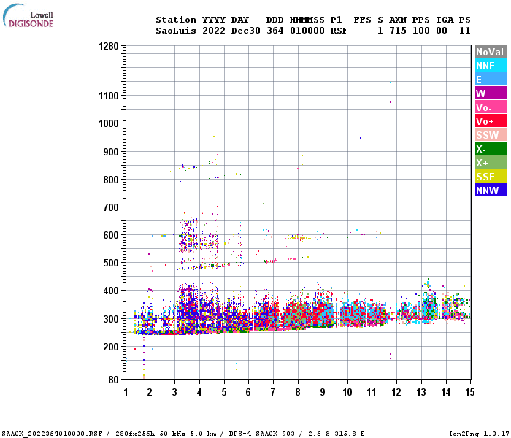Screen dimensions: 511x438
Task: Select the NNW blue legend swatch
Action: coord(491,190)
